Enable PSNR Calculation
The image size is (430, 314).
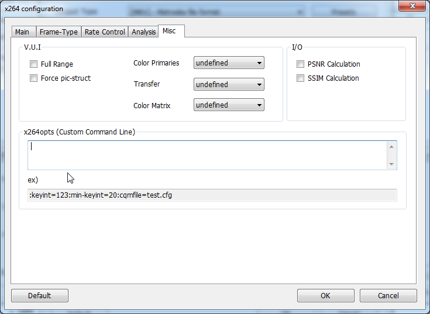(x=300, y=64)
